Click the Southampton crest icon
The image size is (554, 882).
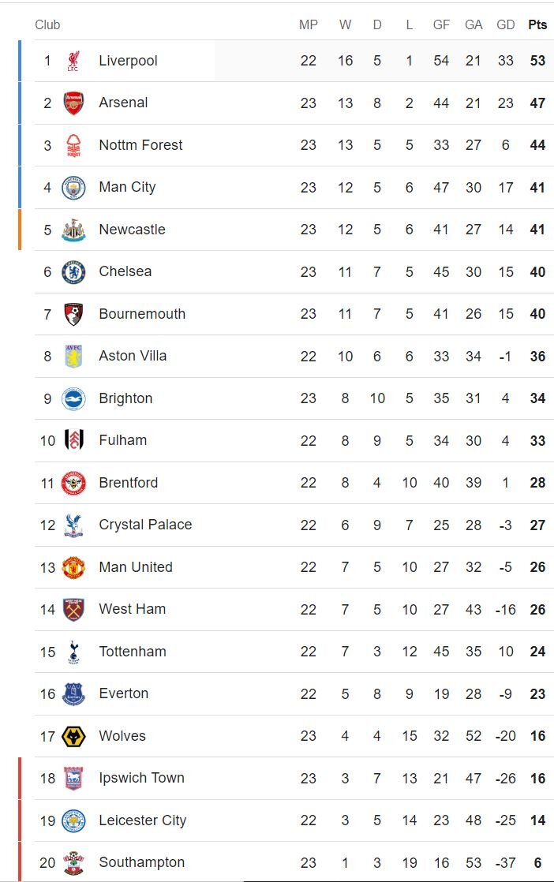tap(73, 862)
